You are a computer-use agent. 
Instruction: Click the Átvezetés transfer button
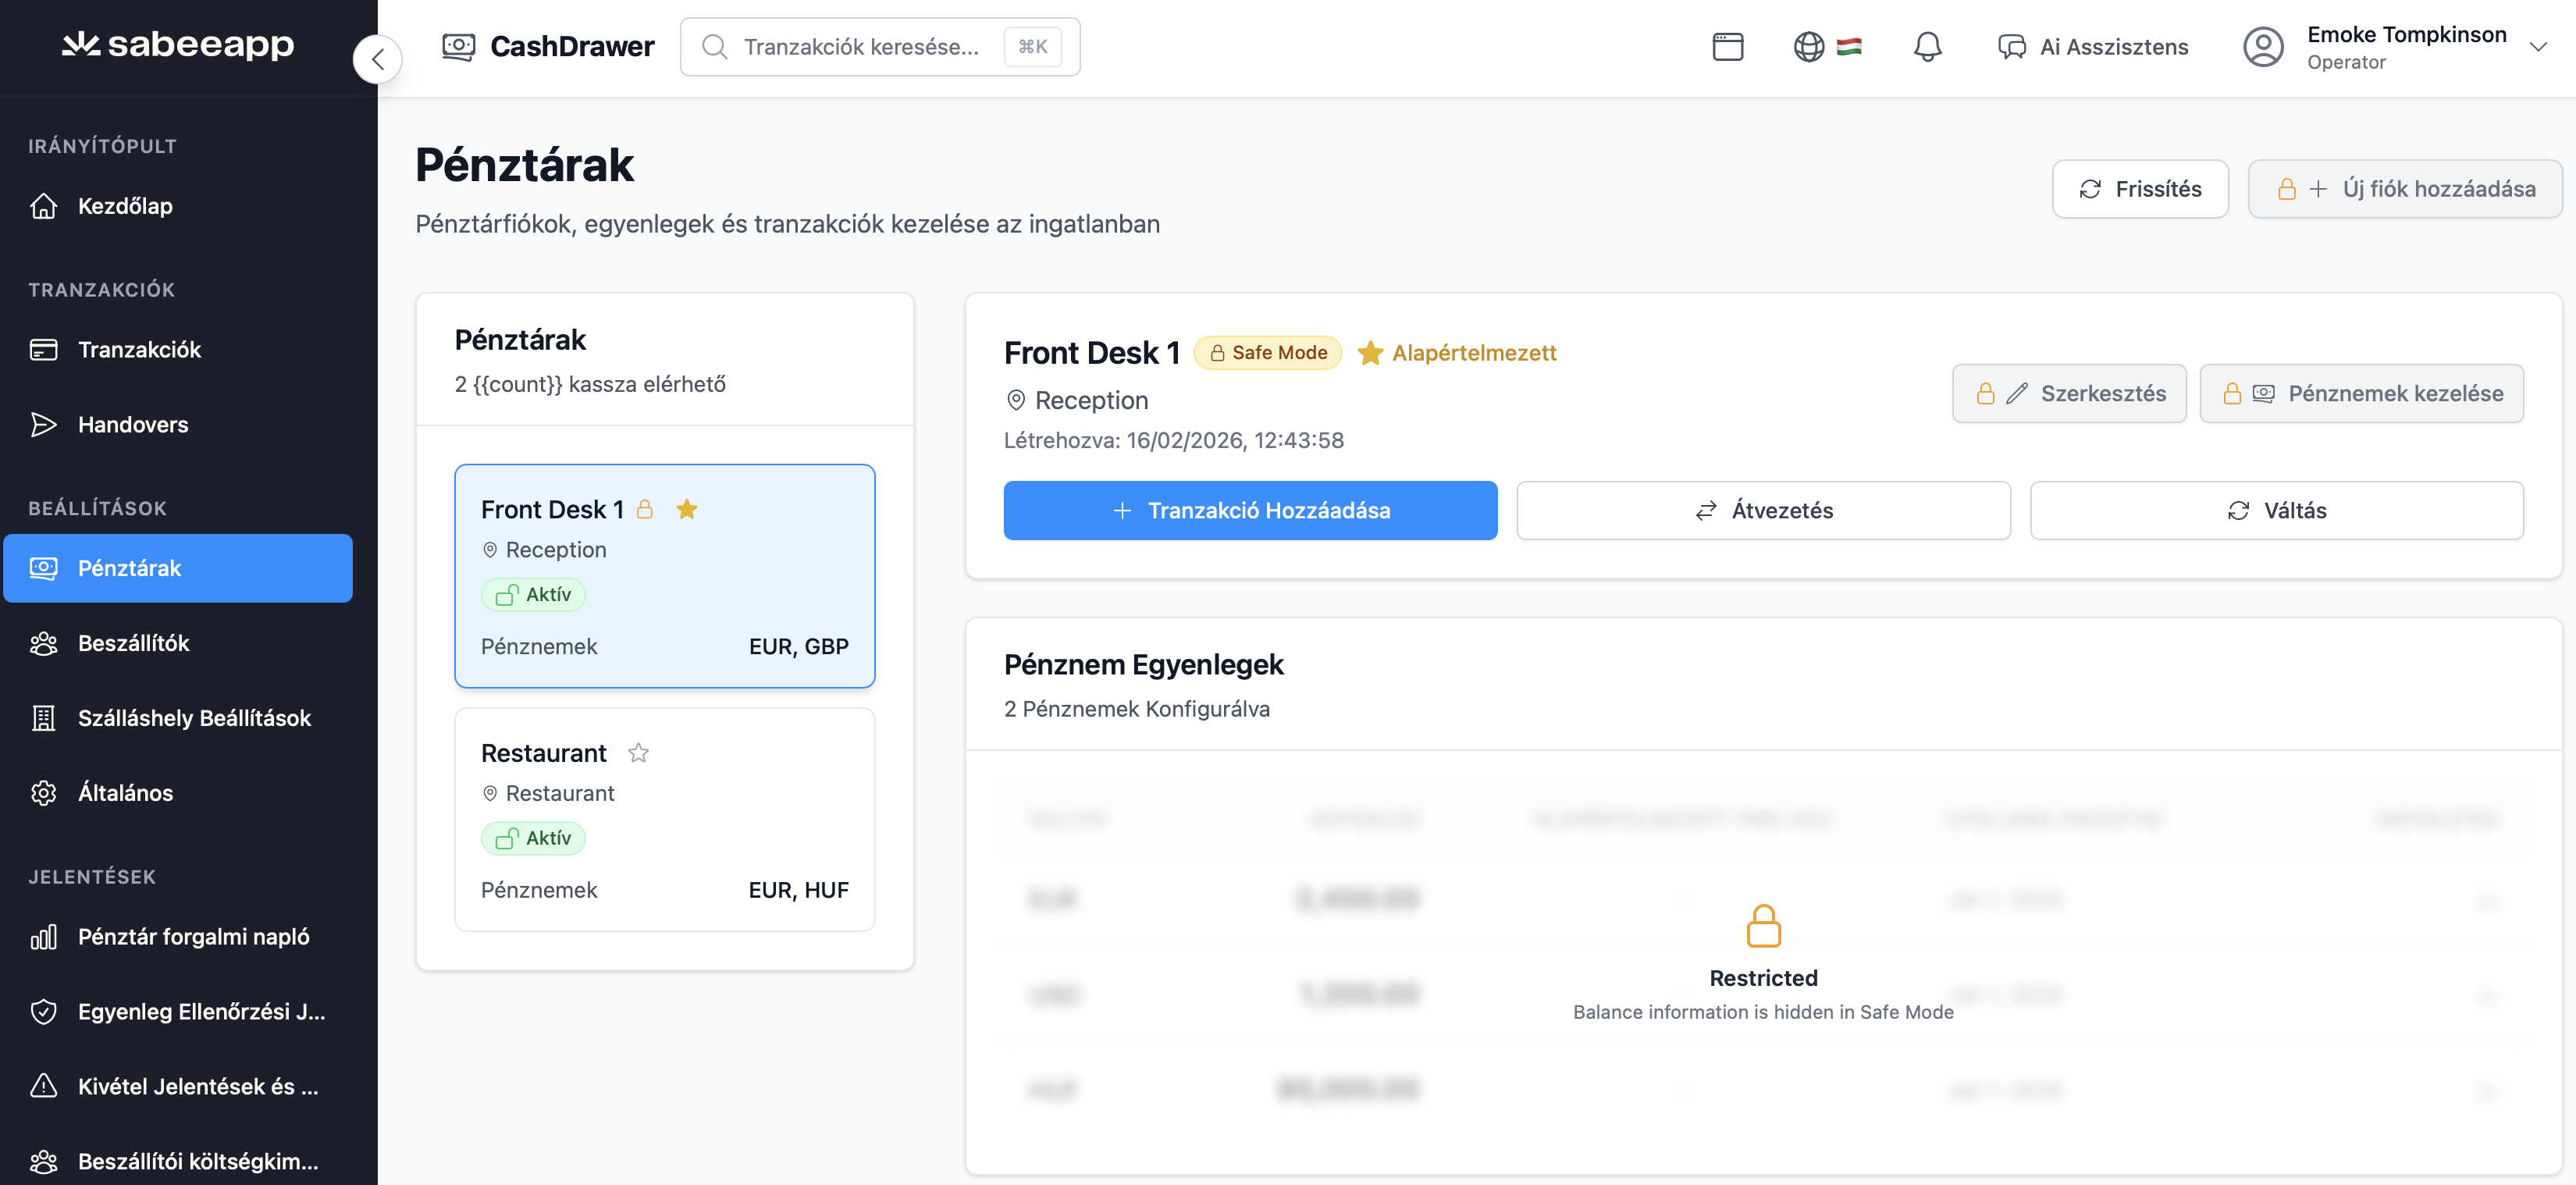(1762, 511)
